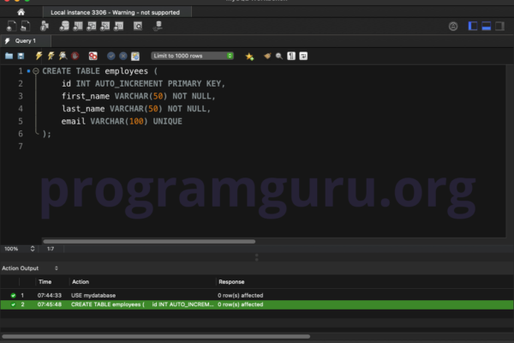The height and width of the screenshot is (343, 514).
Task: Click the Response column header
Action: point(231,281)
